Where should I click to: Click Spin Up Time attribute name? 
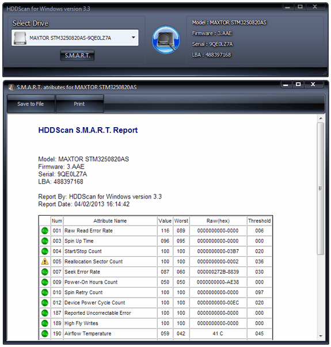point(79,241)
